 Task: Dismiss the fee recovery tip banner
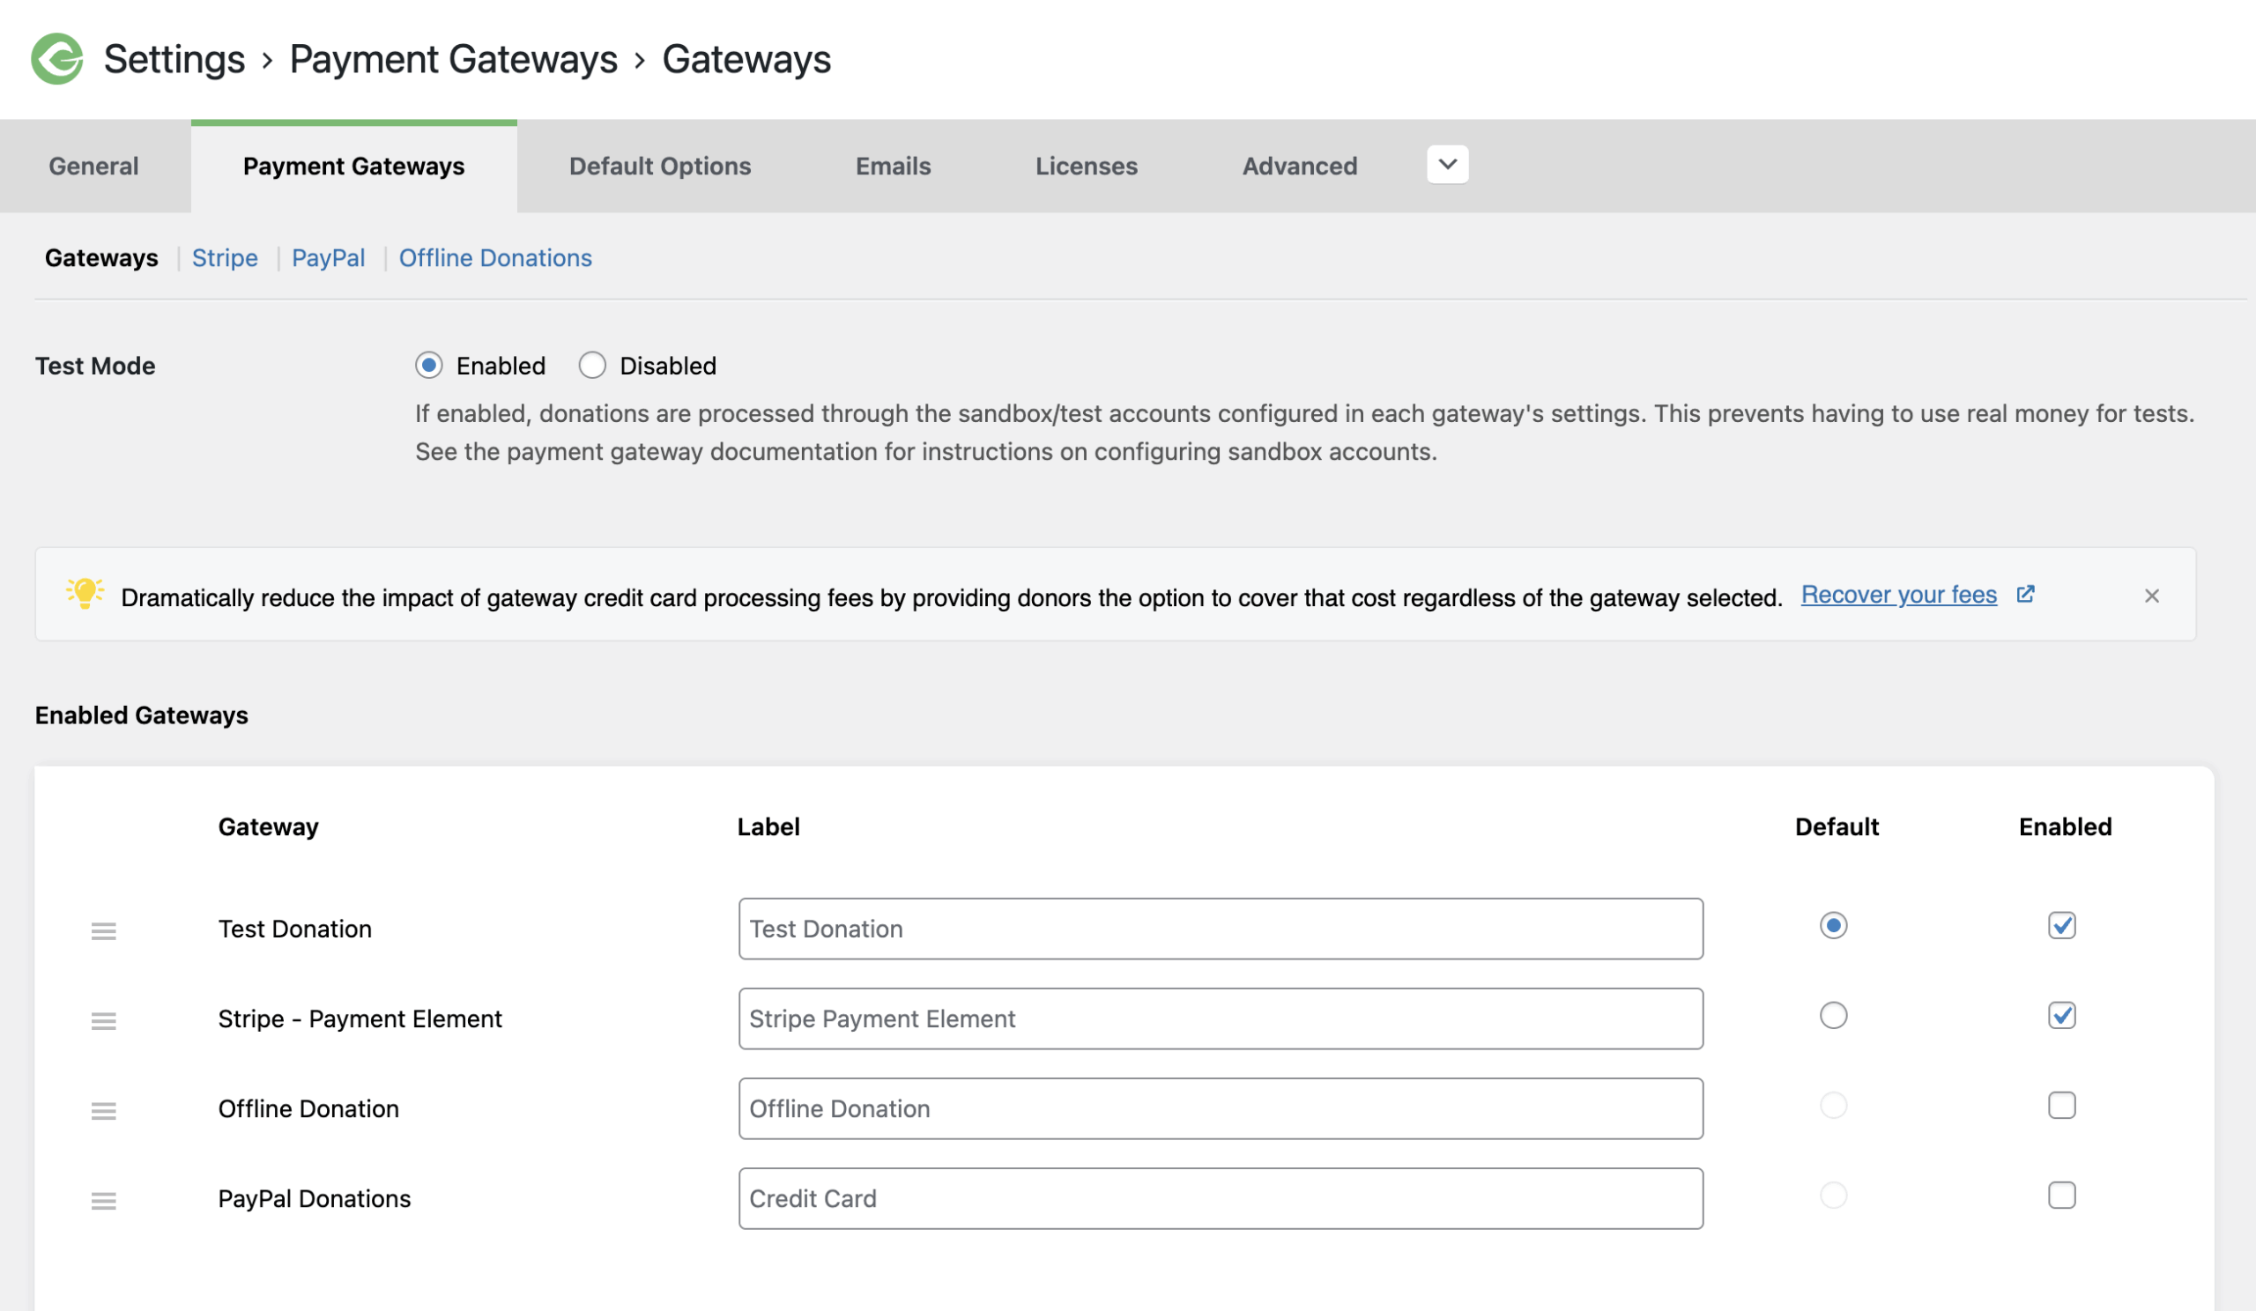2152,595
